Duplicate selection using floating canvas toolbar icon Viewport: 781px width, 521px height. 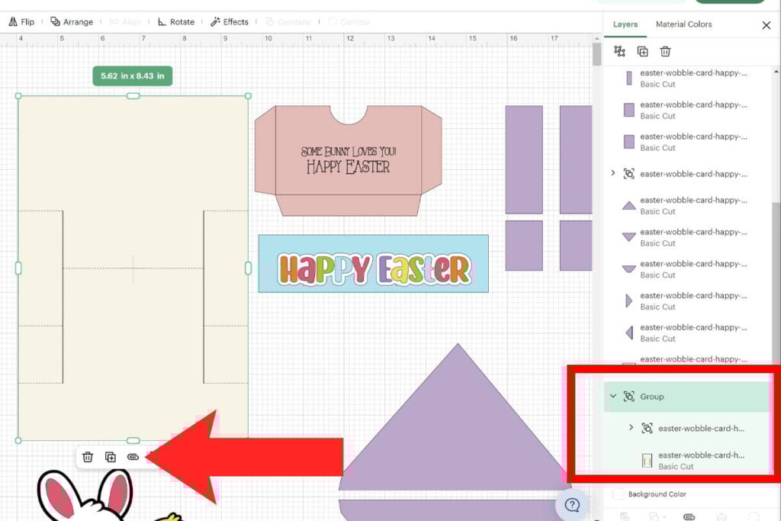[x=111, y=457]
